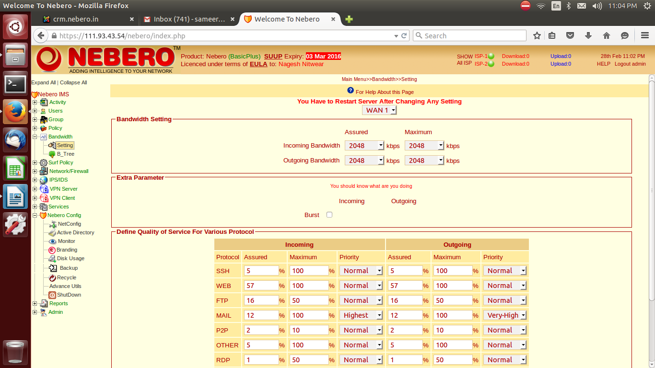The height and width of the screenshot is (368, 655).
Task: Click the Firefox home icon
Action: click(x=607, y=35)
